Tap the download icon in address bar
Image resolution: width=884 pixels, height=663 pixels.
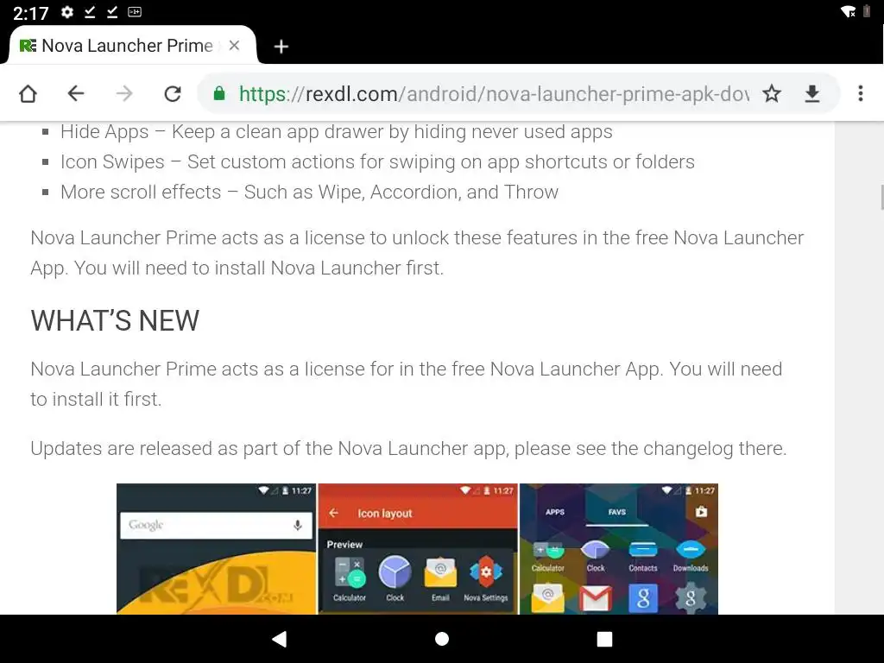click(811, 93)
